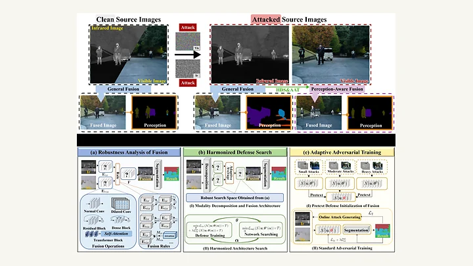Viewport: 473px width, 266px height.
Task: Open the colored Vis noise patch thumbnail
Action: (x=188, y=41)
